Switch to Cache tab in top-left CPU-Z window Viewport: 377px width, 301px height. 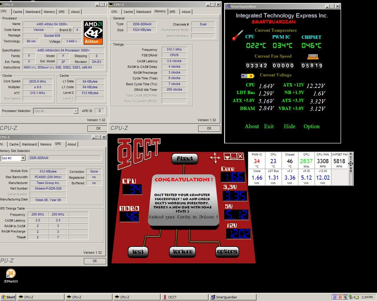pos(17,12)
